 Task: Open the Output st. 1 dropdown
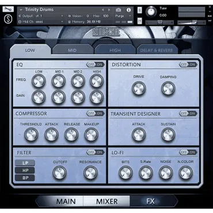pyautogui.click(x=41, y=16)
